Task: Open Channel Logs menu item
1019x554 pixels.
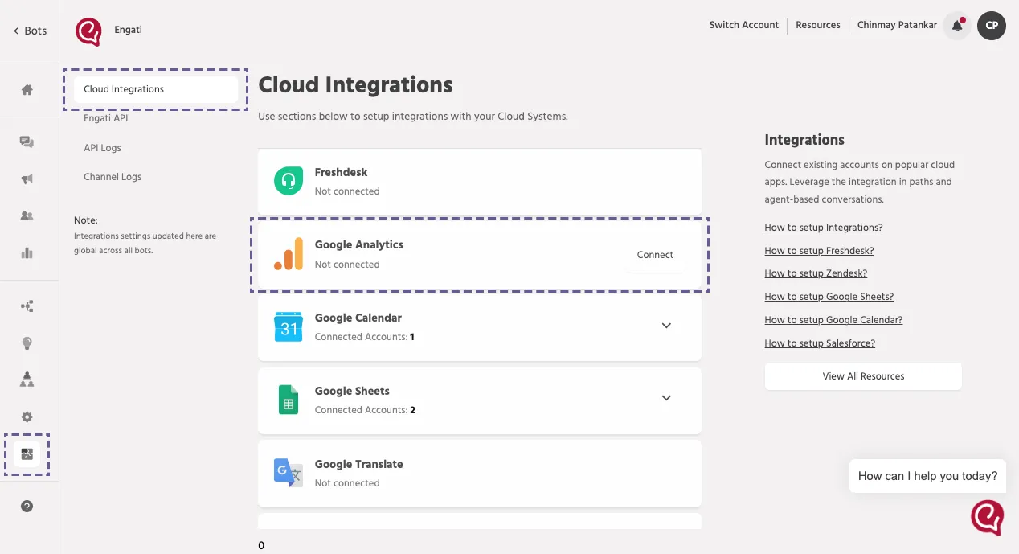Action: (x=113, y=177)
